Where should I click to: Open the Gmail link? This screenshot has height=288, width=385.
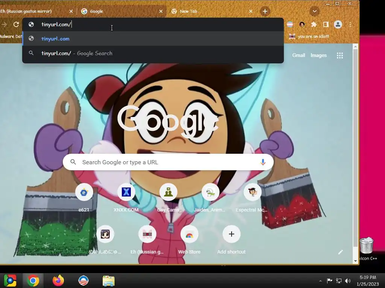coord(299,55)
